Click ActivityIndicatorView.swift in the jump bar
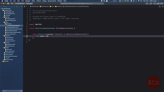The image size is (164, 92). [69, 6]
